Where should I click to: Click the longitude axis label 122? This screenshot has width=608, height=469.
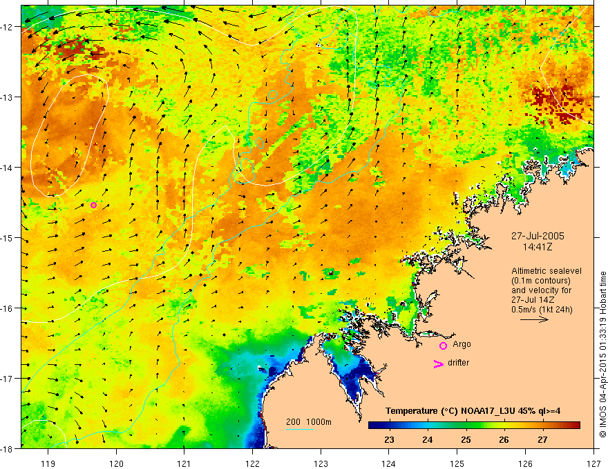pyautogui.click(x=252, y=463)
